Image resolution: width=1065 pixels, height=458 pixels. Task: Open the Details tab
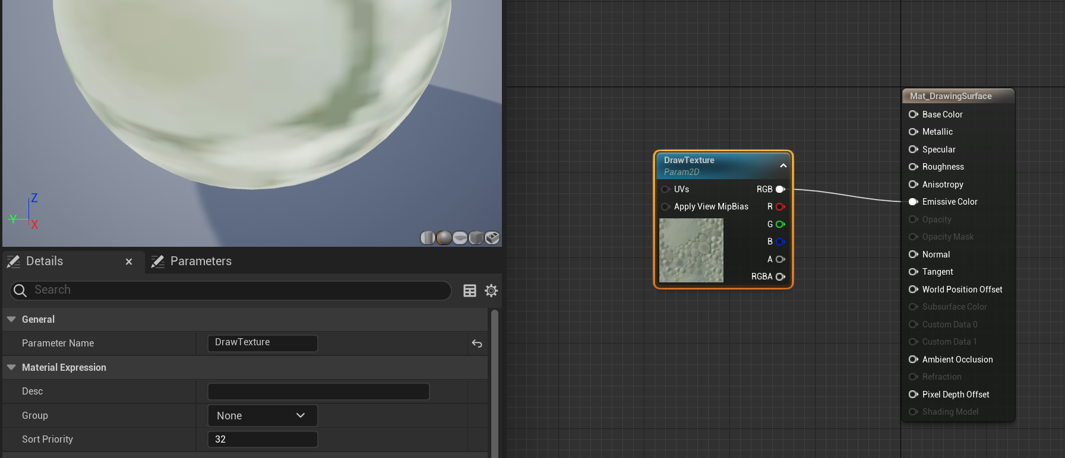(45, 261)
